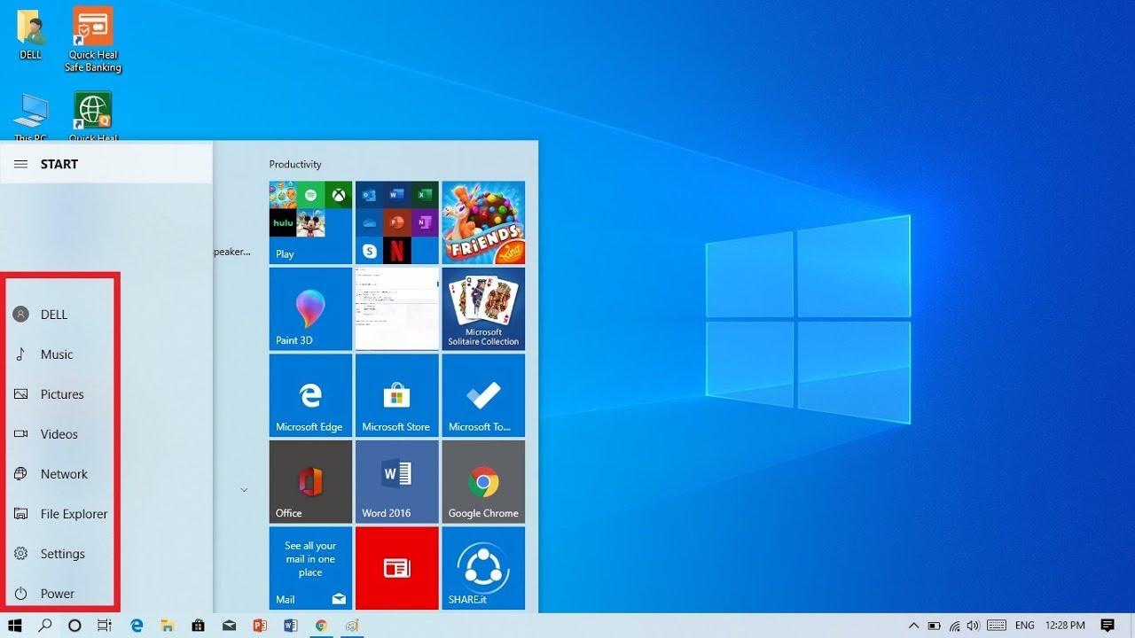1135x638 pixels.
Task: Open the Office apps tile group
Action: 396,222
